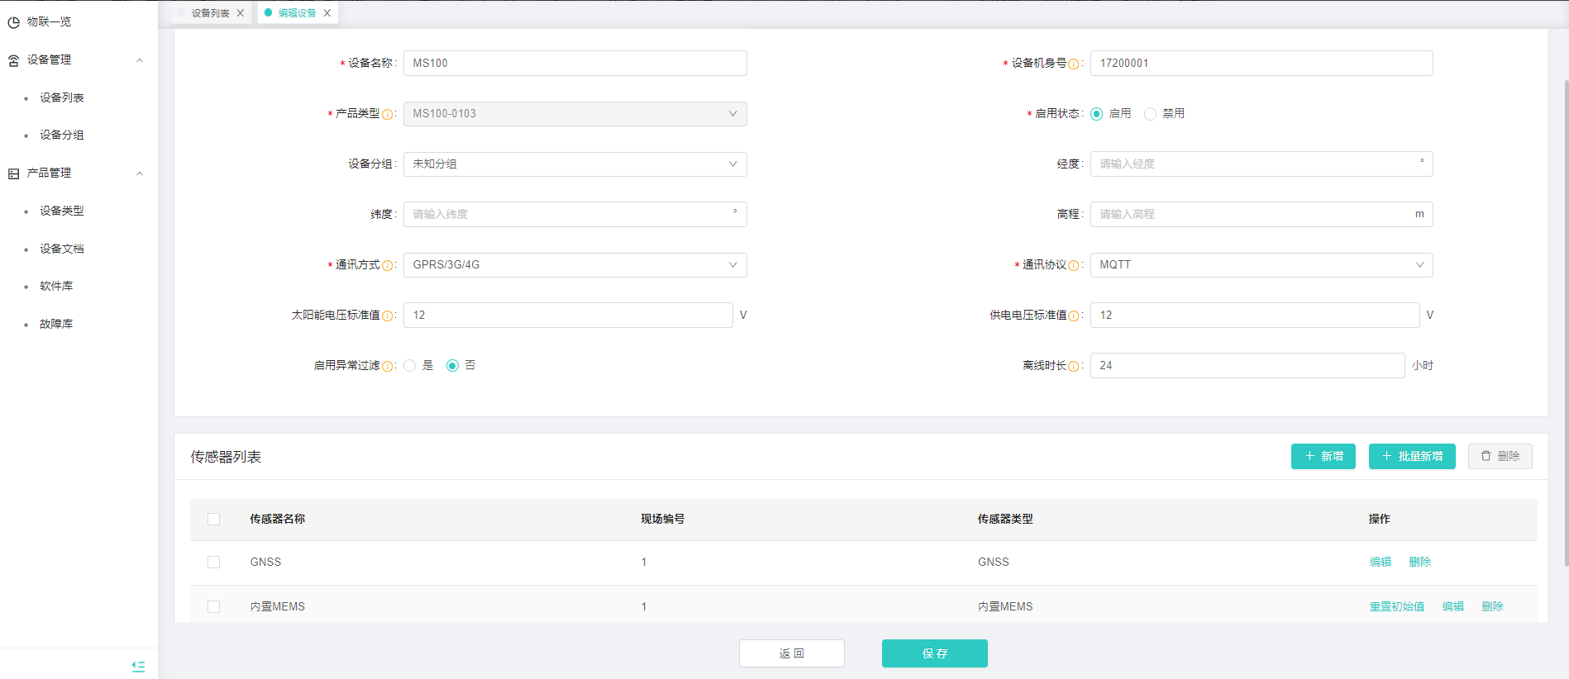
Task: Click info icon next to 通讯方式 label
Action: (387, 265)
